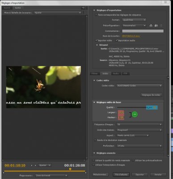Click the set In point icon

(x=31, y=165)
